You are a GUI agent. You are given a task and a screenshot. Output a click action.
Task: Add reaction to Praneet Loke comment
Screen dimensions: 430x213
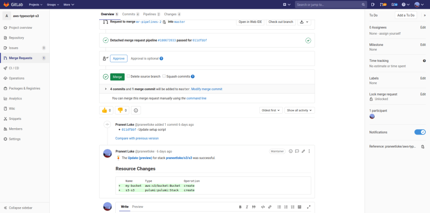click(291, 151)
